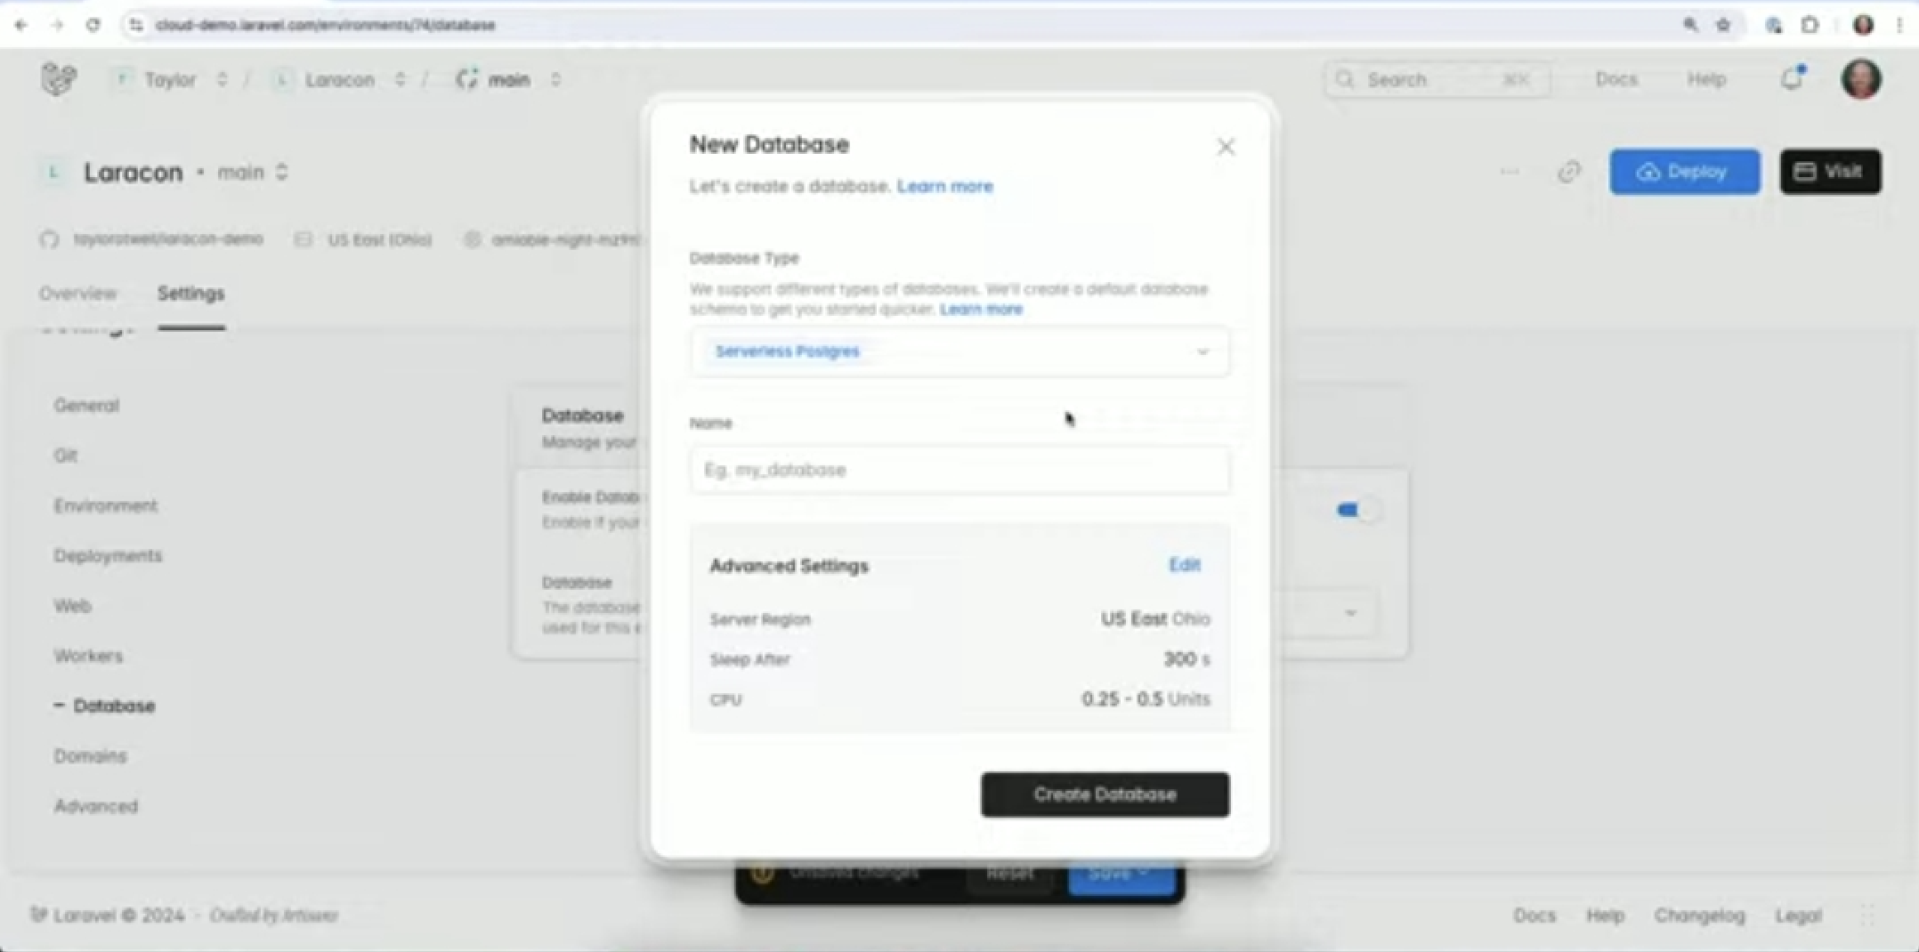
Task: Click US East (Ohio) region label
Action: click(379, 239)
